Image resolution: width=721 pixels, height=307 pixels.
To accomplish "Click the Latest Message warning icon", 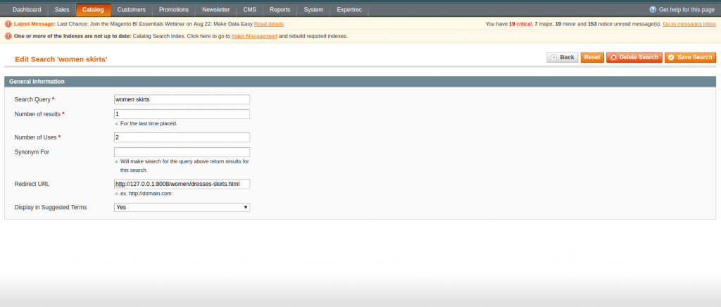I will tap(8, 24).
